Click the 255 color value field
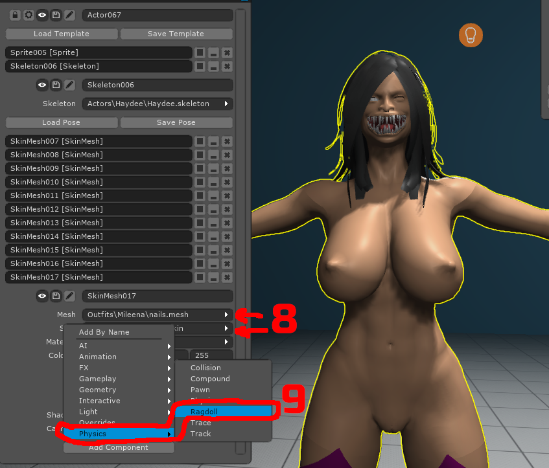The width and height of the screenshot is (549, 468). 211,355
